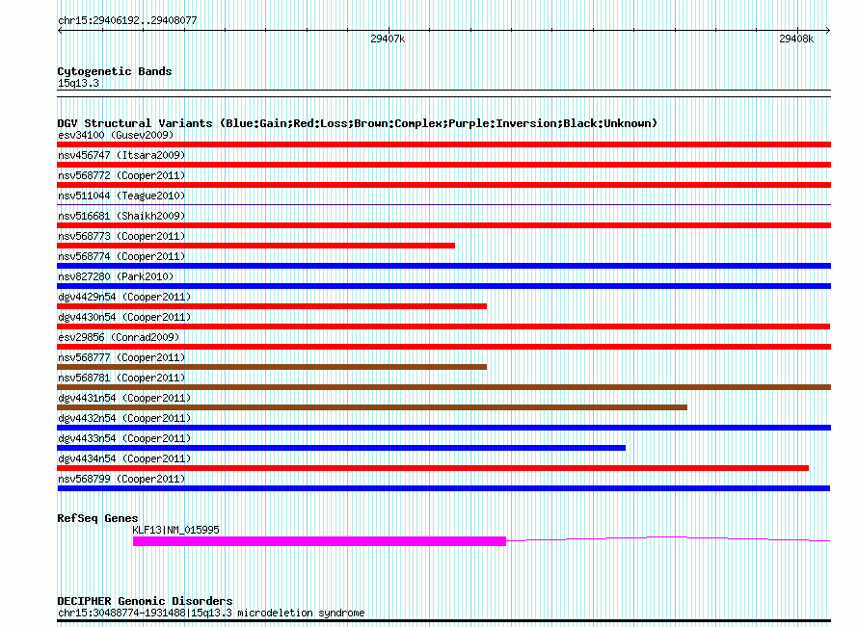Viewport: 858px width, 627px height.
Task: Select variant label dgv4431n54 (Cooper2011)
Action: [124, 398]
